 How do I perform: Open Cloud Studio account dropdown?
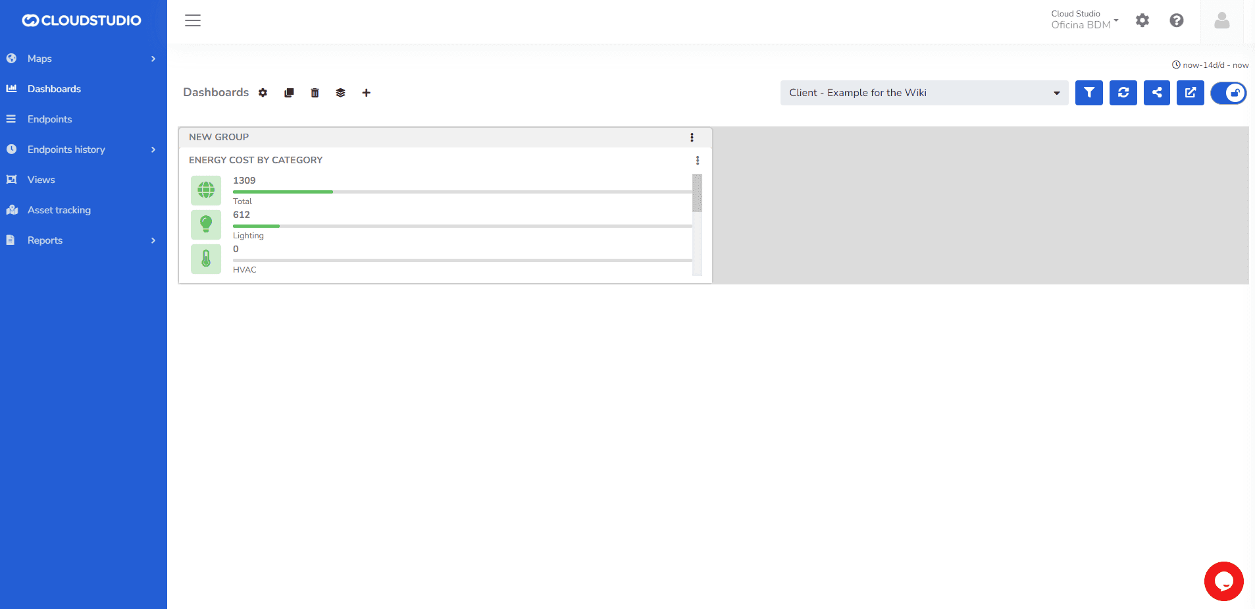(x=1084, y=20)
